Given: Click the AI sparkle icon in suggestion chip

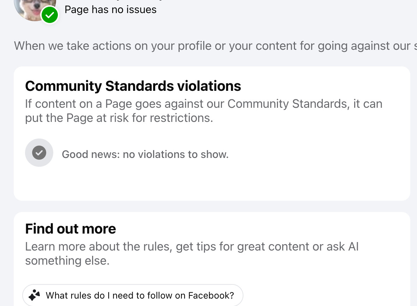Looking at the screenshot, I should pyautogui.click(x=34, y=295).
